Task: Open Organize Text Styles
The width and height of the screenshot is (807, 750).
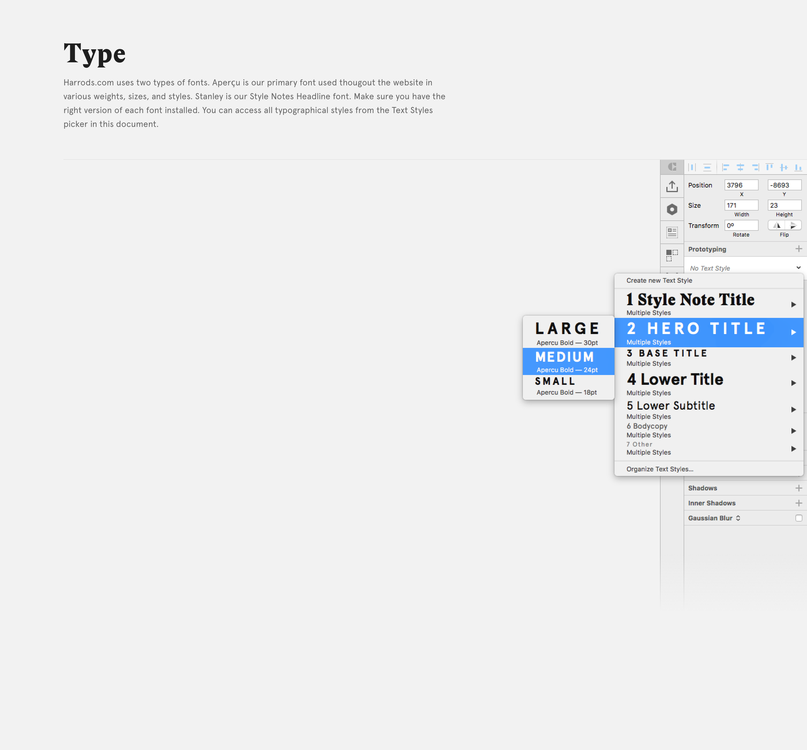Action: [x=659, y=469]
